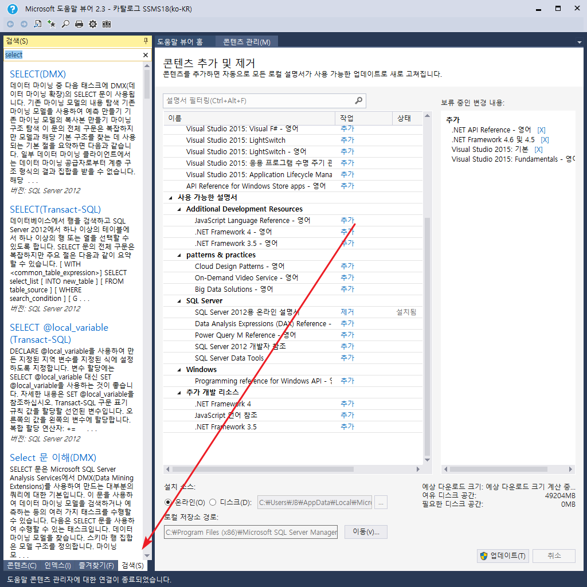Image resolution: width=587 pixels, height=587 pixels.
Task: Click the 취소 button
Action: 554,556
